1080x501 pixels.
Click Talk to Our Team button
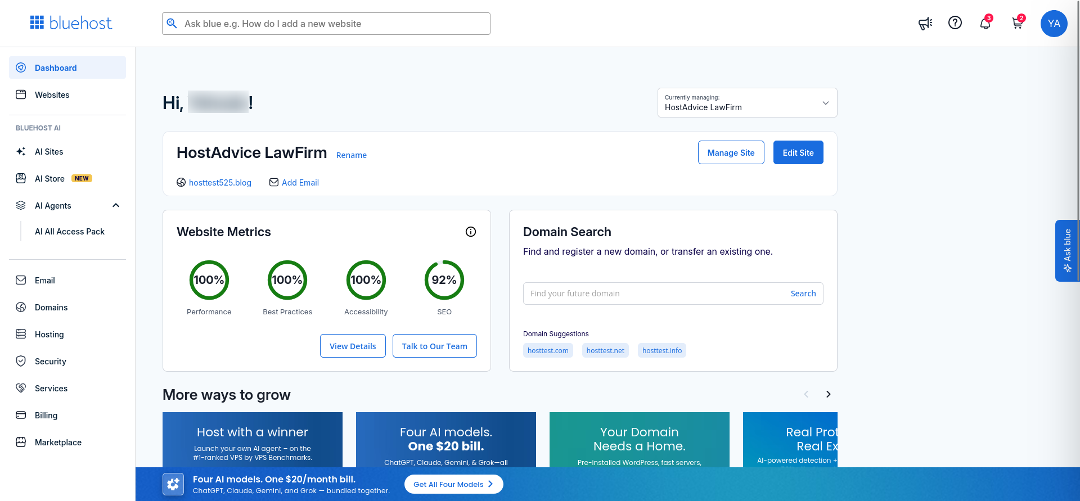pyautogui.click(x=434, y=346)
